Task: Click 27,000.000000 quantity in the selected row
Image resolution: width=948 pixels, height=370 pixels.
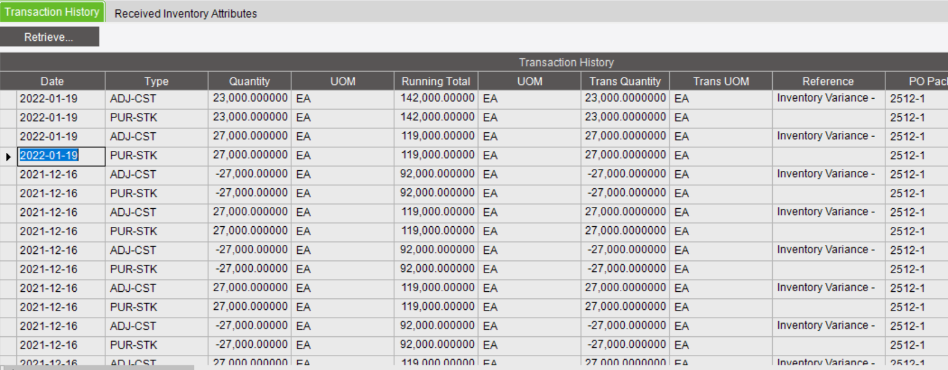Action: pyautogui.click(x=250, y=155)
